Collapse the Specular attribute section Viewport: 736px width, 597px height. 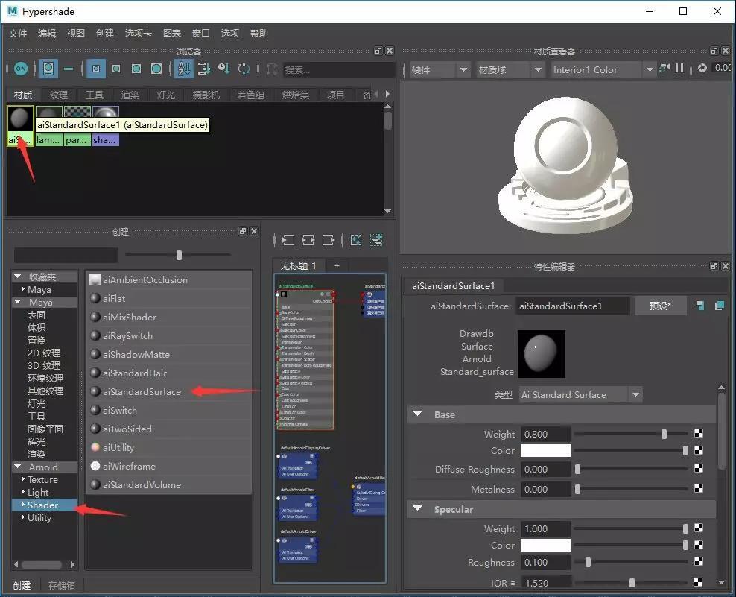(418, 509)
